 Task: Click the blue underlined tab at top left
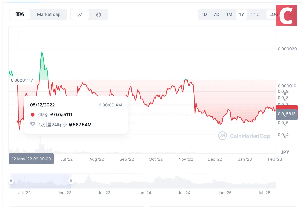tap(25, 1)
